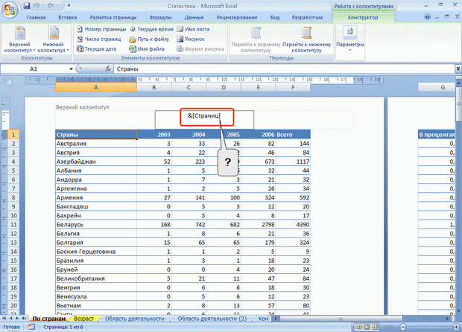Switch to sheet tab Возраст
Screen dimensions: 462x332
[84, 319]
